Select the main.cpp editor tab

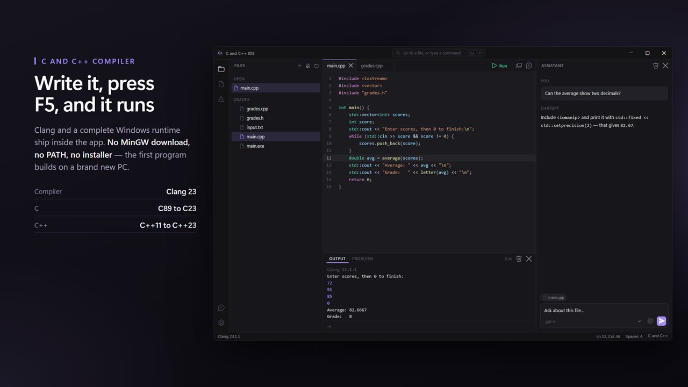[336, 66]
